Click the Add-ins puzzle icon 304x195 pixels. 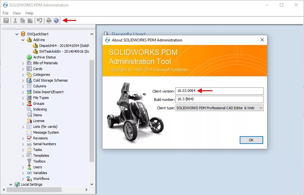[x=29, y=40]
